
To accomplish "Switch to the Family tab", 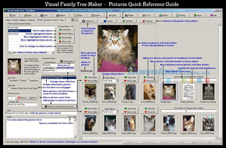I will click(8, 20).
